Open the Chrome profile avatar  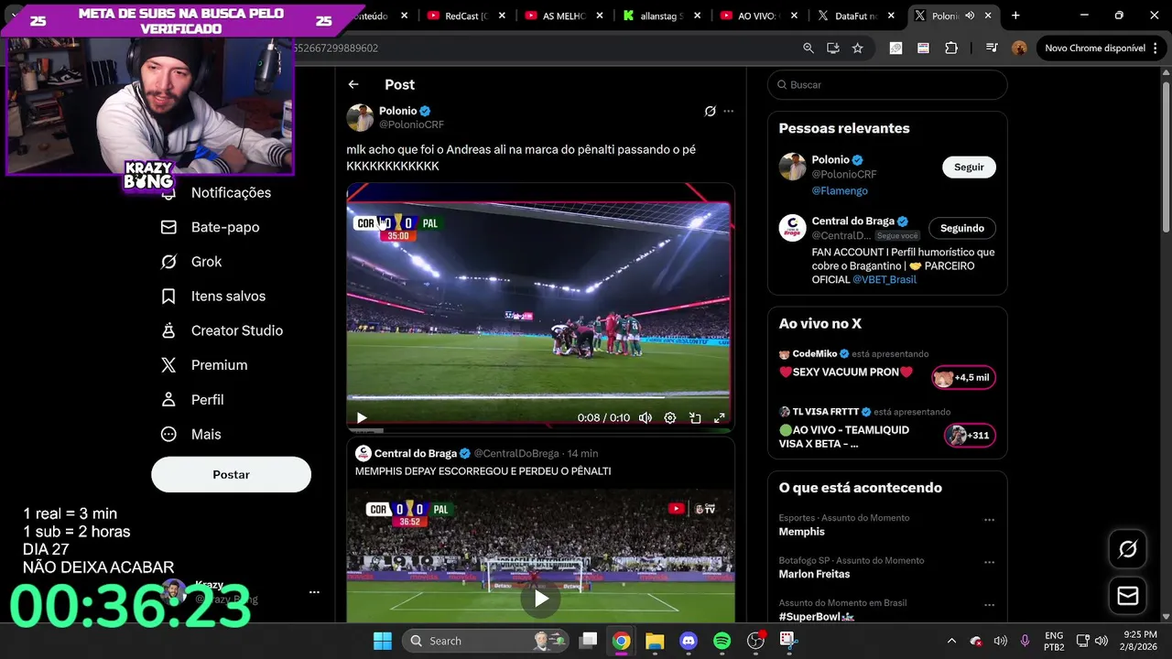pos(1019,49)
